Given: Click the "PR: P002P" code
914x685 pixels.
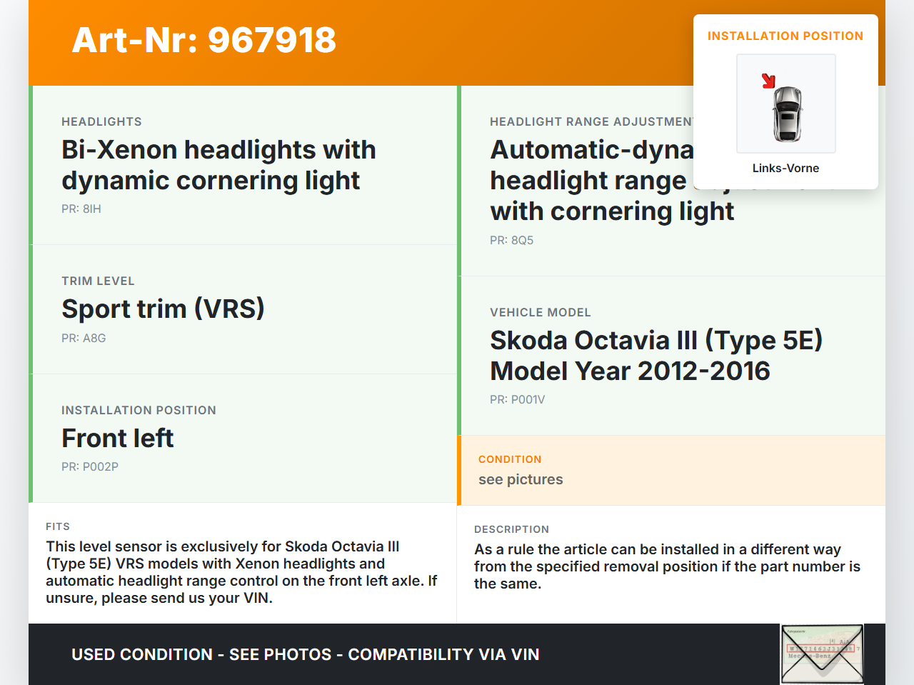Looking at the screenshot, I should coord(90,467).
